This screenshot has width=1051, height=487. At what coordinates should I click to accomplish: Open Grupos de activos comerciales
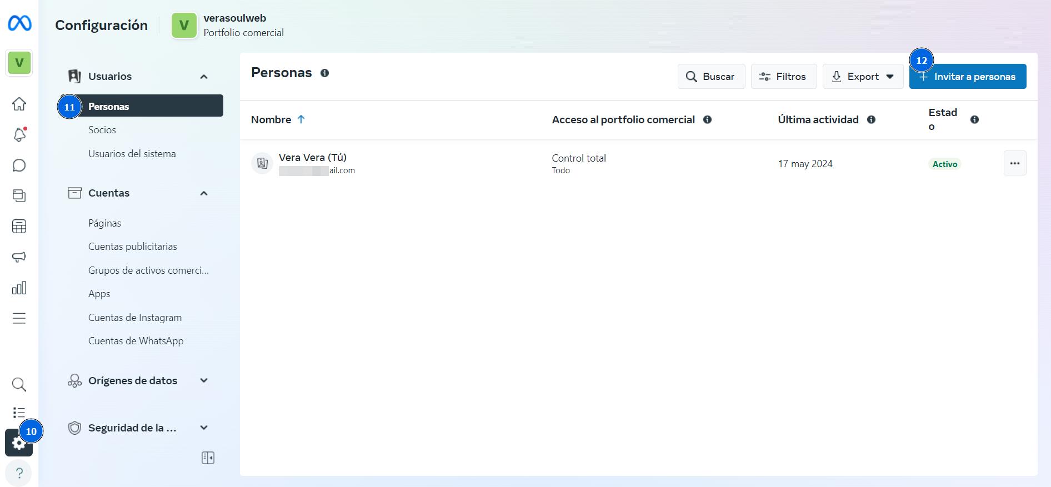(148, 270)
